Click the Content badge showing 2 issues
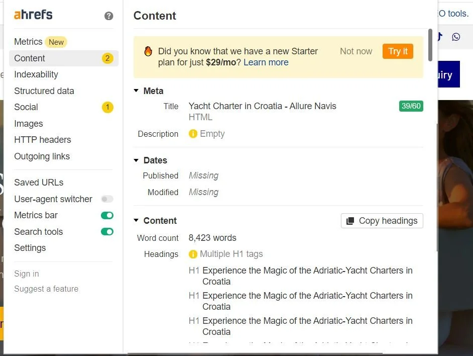 pyautogui.click(x=107, y=58)
